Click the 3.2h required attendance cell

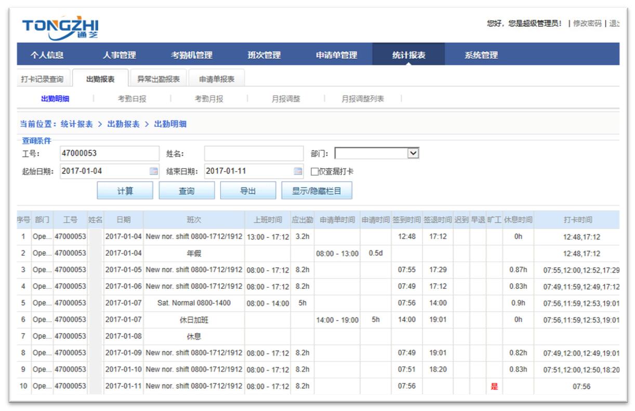[302, 237]
